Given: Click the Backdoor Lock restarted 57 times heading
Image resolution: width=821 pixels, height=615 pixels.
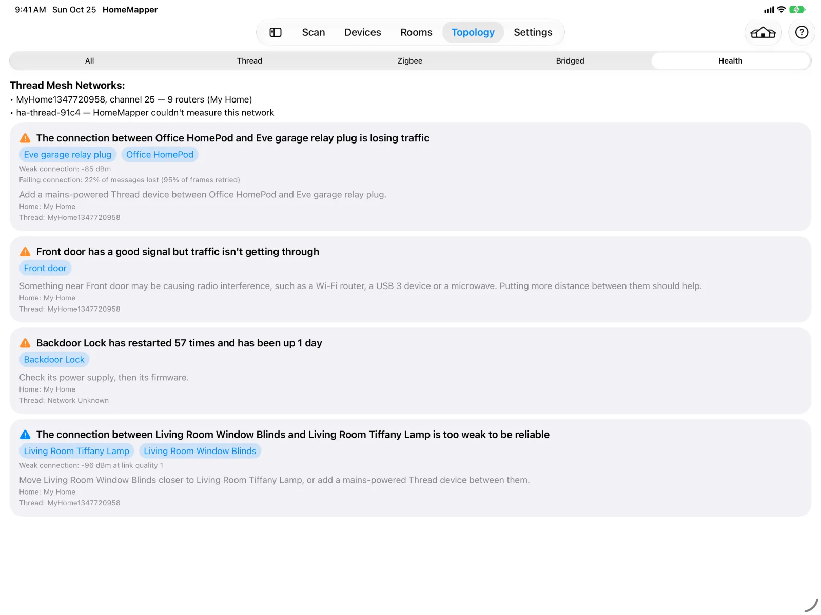Looking at the screenshot, I should click(x=179, y=343).
